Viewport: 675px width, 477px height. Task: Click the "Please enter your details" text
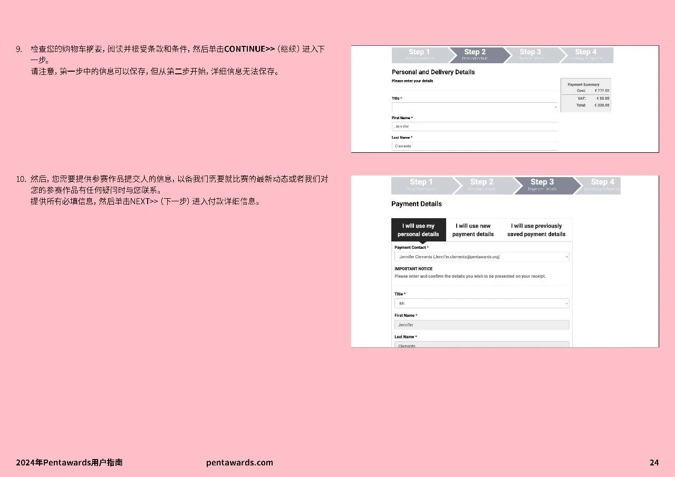pos(412,81)
